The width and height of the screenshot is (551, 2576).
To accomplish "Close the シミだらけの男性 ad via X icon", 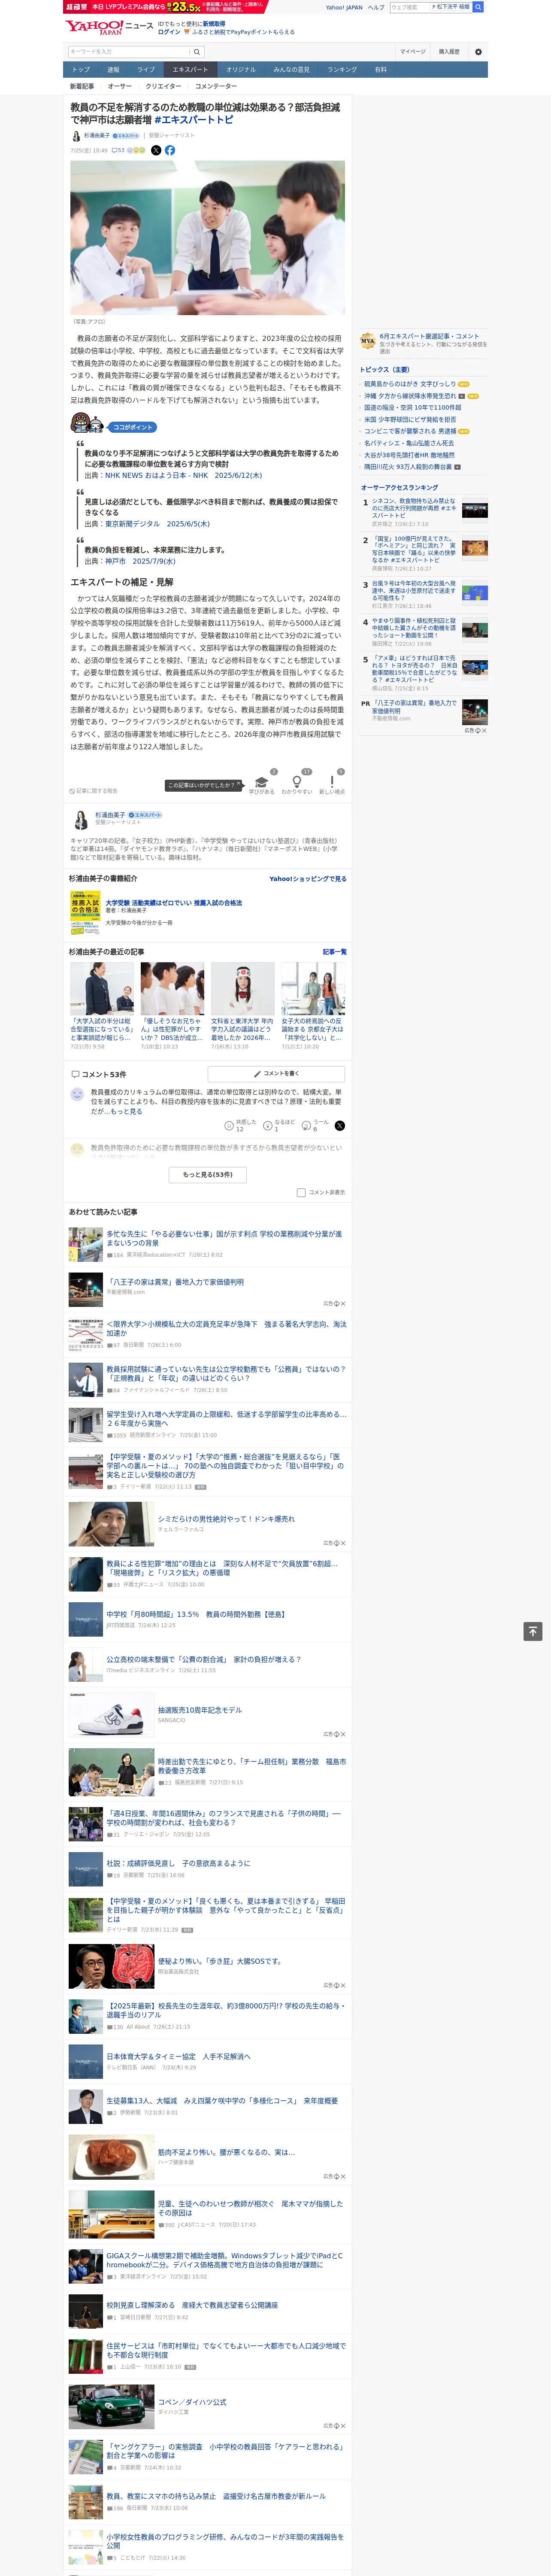I will click(342, 1543).
